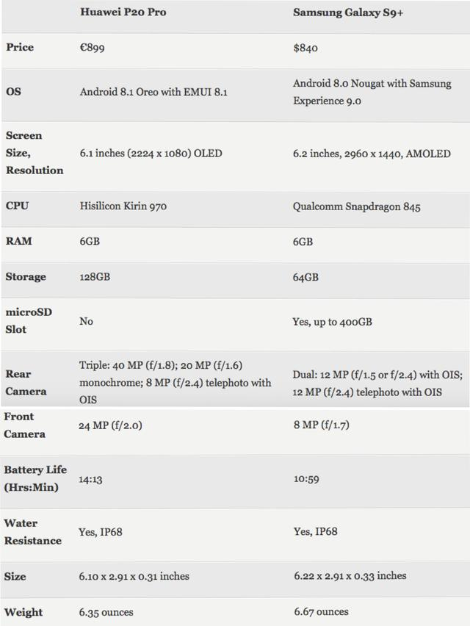This screenshot has height=626, width=470.
Task: Click the Samsung Galaxy S9+ column header
Action: 340,12
